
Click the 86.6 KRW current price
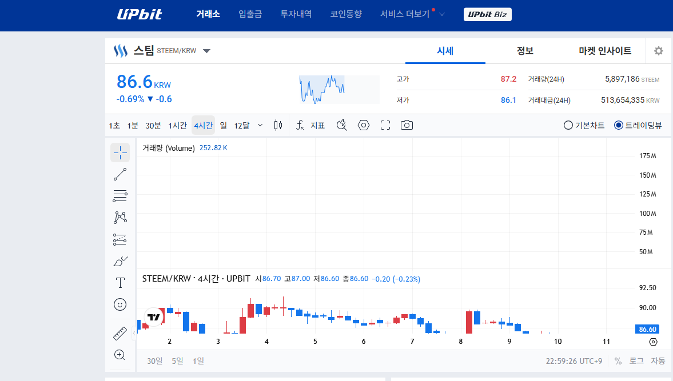(x=144, y=82)
